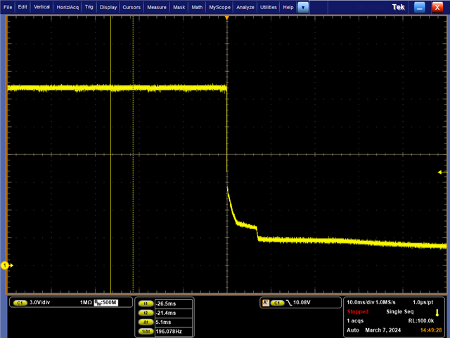Click the 1 acqs acquisition count
This screenshot has height=338, width=450.
355,321
